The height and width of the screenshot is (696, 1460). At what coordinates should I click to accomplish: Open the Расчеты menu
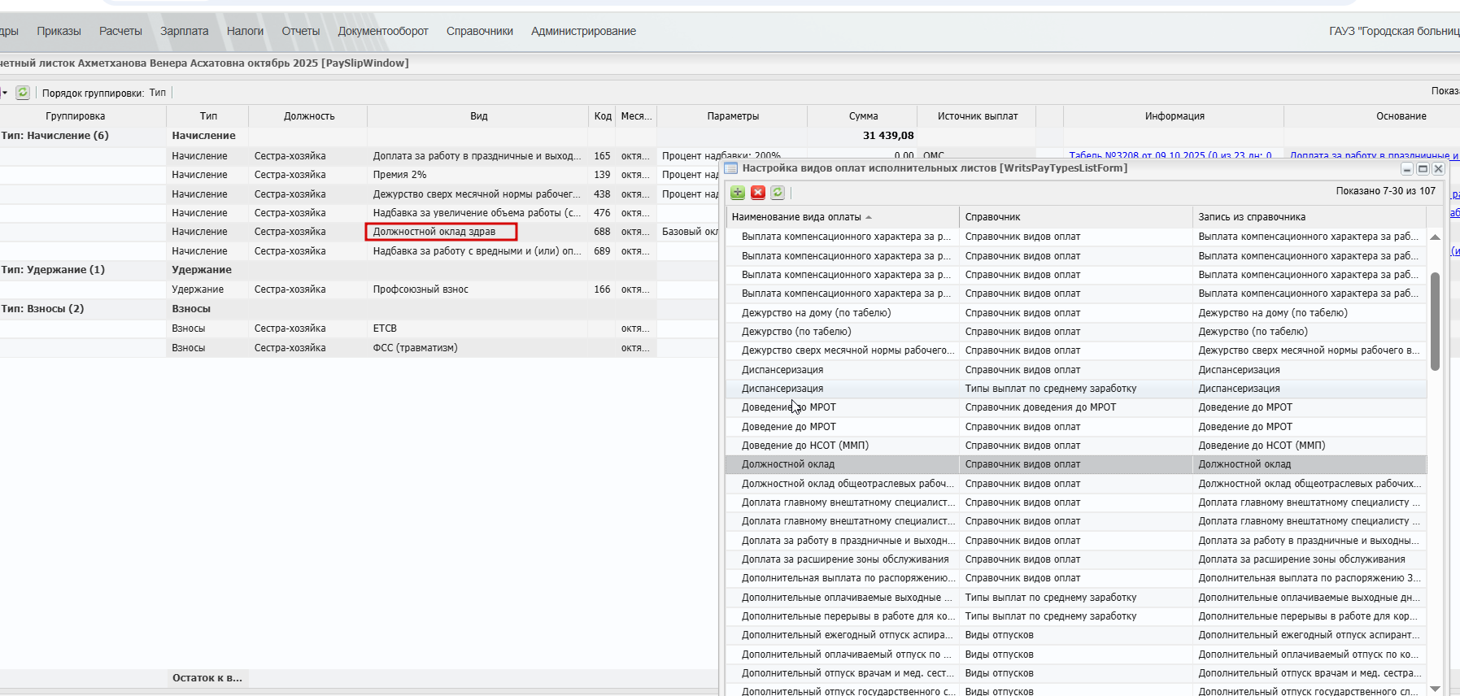click(120, 31)
